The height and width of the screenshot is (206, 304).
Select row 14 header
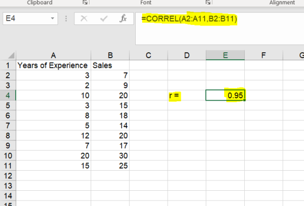point(8,196)
